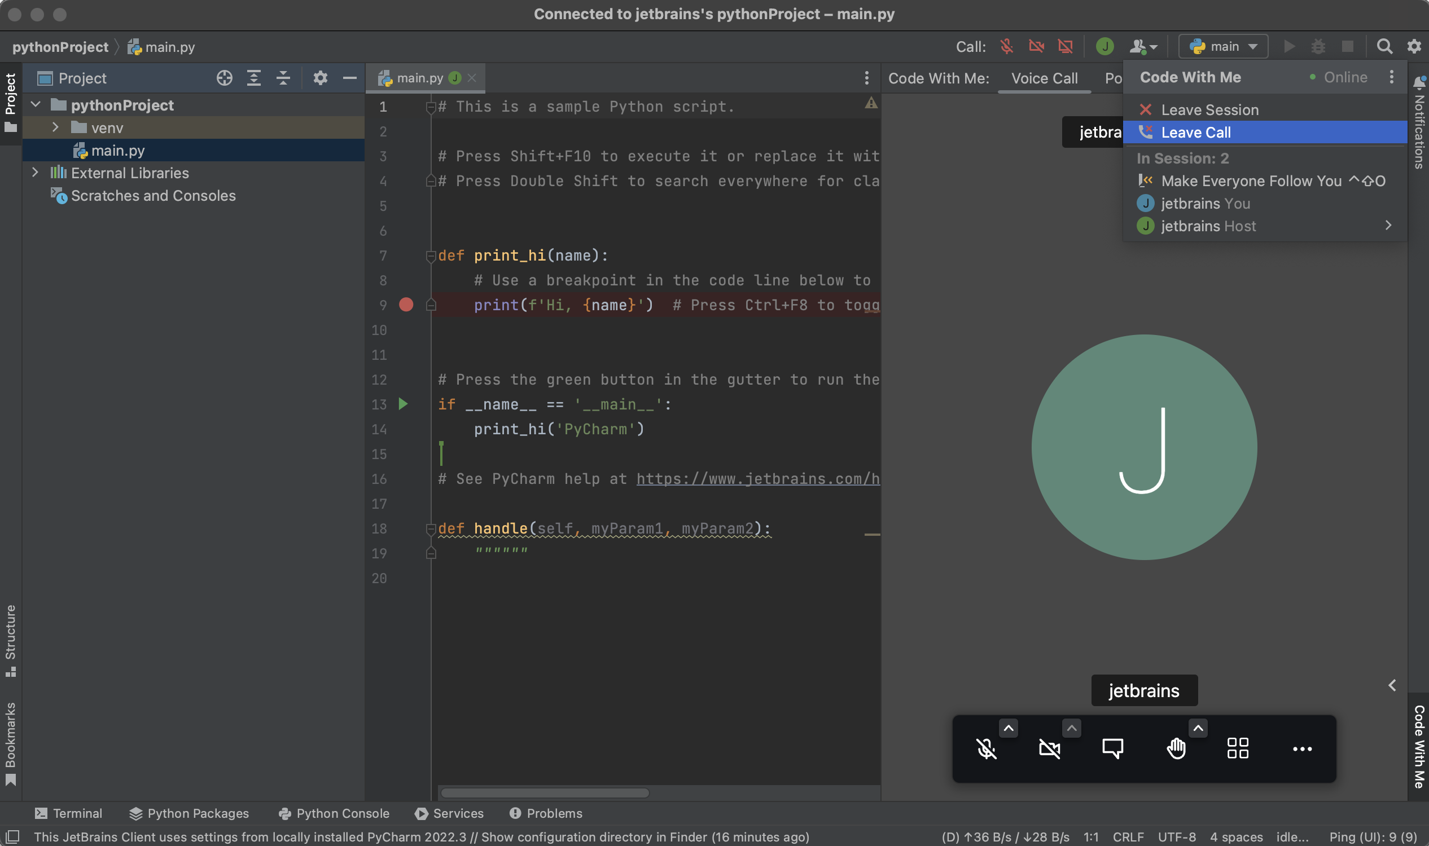1429x846 pixels.
Task: Open the IDE settings gear in Project panel
Action: tap(321, 77)
